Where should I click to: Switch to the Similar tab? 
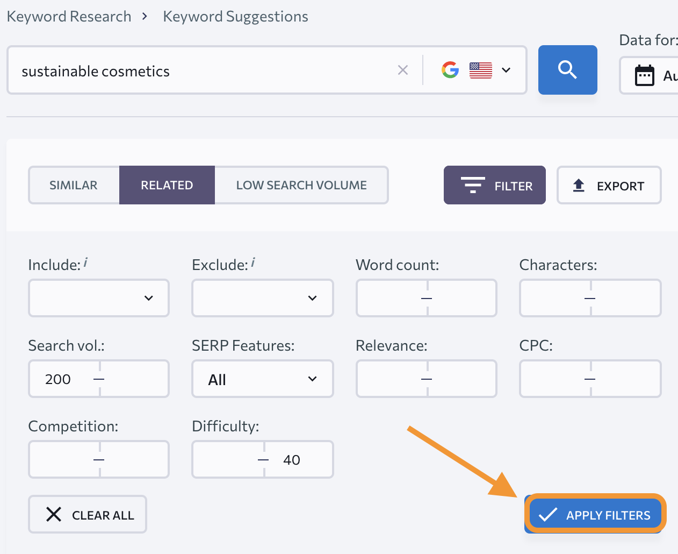[74, 185]
